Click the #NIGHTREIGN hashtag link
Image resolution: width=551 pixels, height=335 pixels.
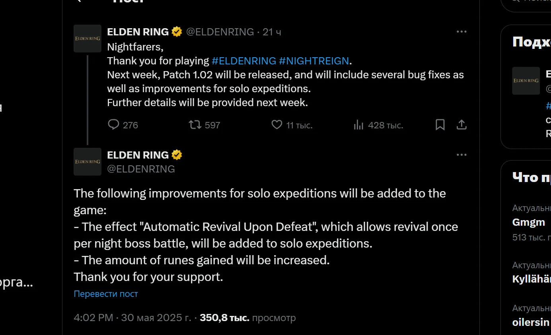[x=314, y=61]
